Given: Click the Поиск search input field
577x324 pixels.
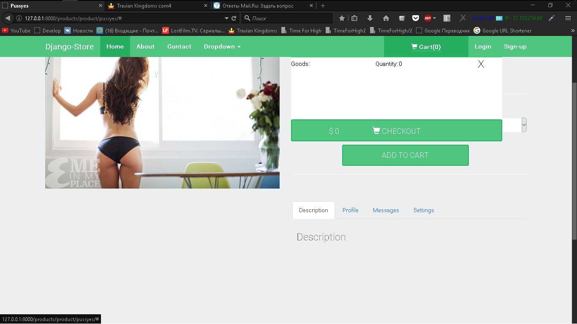Looking at the screenshot, I should (287, 18).
